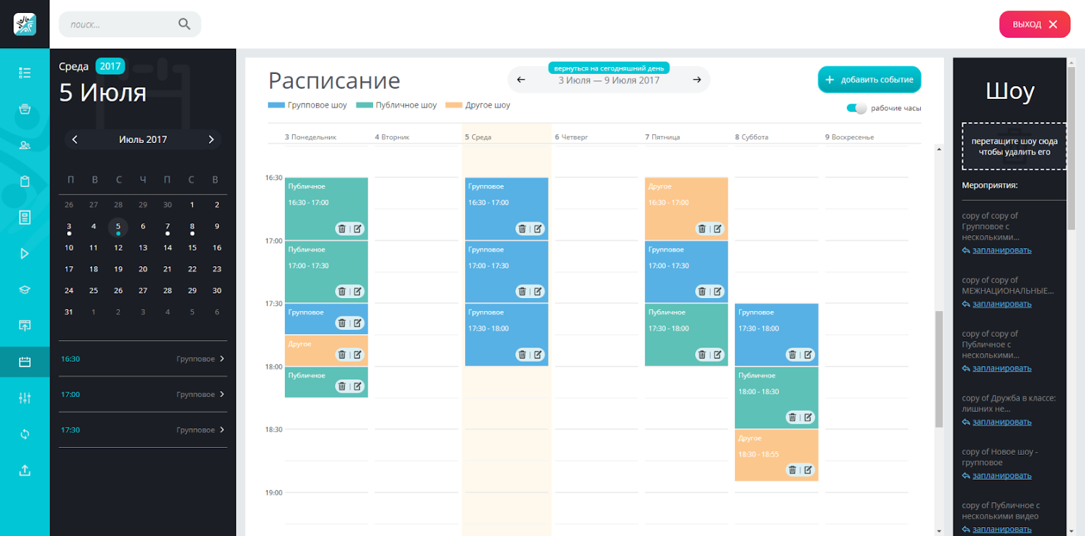Select the 9 Воскресенье day header
The width and height of the screenshot is (1085, 536).
849,137
